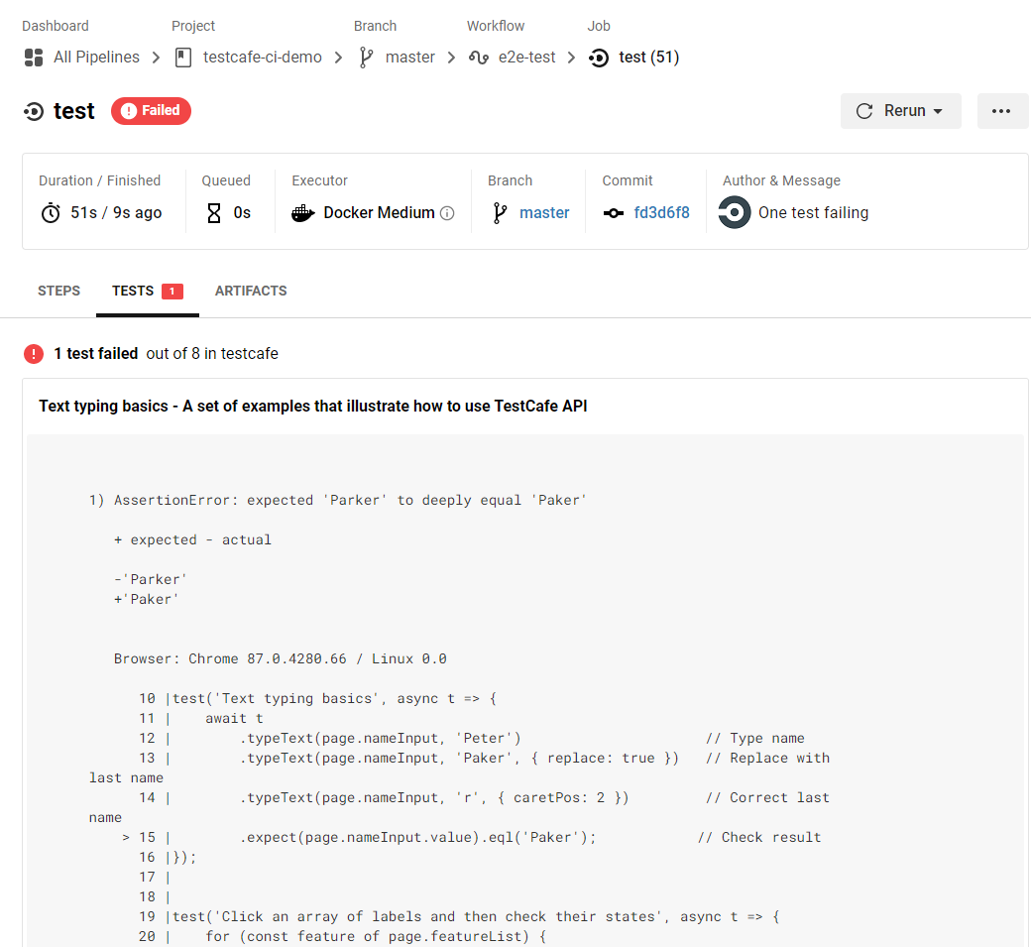This screenshot has width=1031, height=947.
Task: Click the branch icon next to master breadcrumb
Action: pos(366,58)
